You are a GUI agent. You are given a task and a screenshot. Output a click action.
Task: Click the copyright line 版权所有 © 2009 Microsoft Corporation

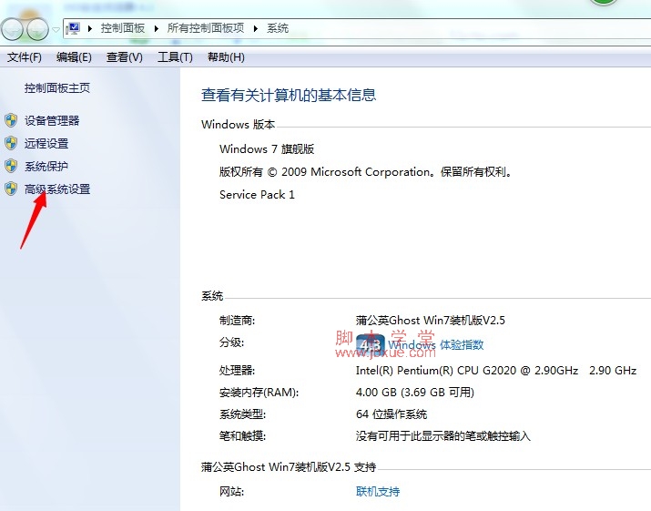point(367,171)
